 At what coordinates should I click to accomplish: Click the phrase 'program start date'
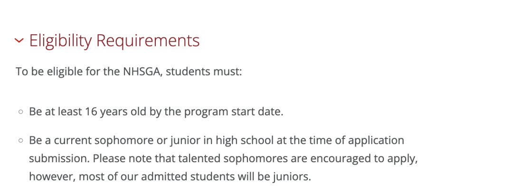point(233,112)
